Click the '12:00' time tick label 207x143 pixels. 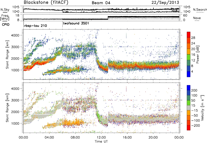click(x=101, y=138)
